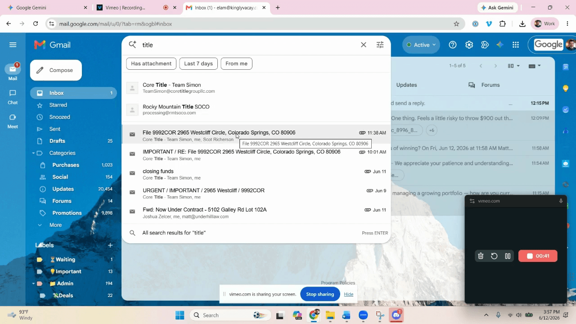576x324 pixels.
Task: Hide the screen sharing notification bar
Action: [348, 294]
